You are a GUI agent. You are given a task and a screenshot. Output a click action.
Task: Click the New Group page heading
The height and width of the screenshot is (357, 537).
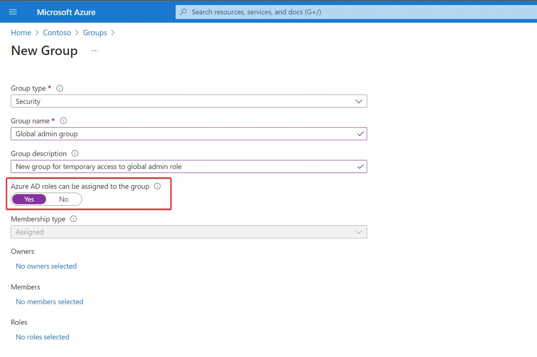pos(44,51)
